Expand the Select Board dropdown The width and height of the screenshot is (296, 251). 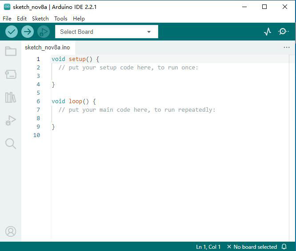coord(107,32)
